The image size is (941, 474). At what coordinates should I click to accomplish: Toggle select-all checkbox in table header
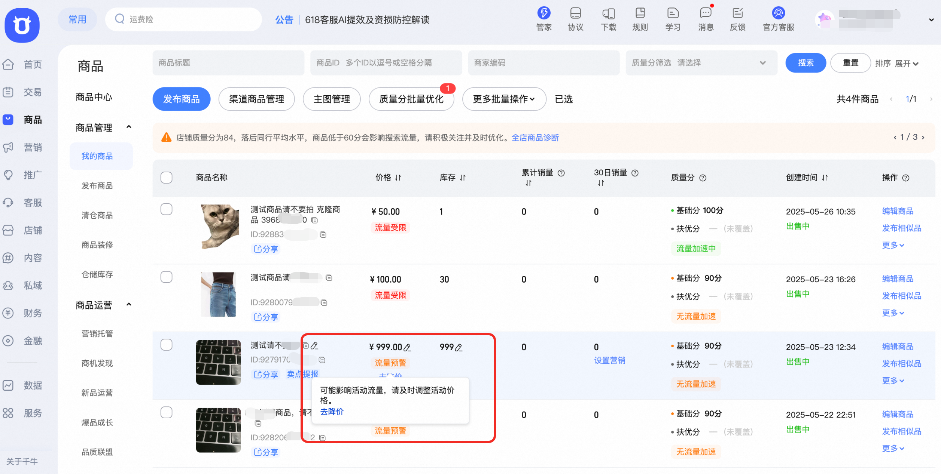coord(167,178)
